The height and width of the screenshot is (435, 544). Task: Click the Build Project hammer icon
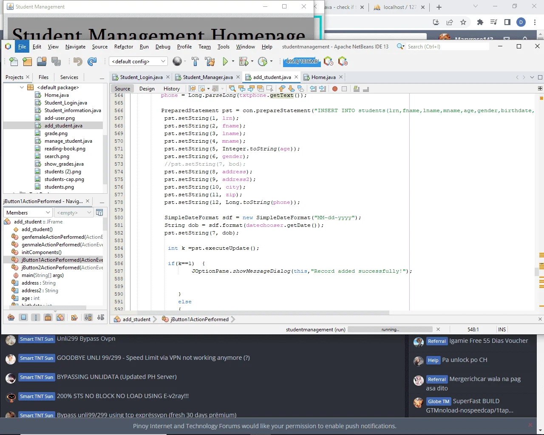click(x=195, y=62)
